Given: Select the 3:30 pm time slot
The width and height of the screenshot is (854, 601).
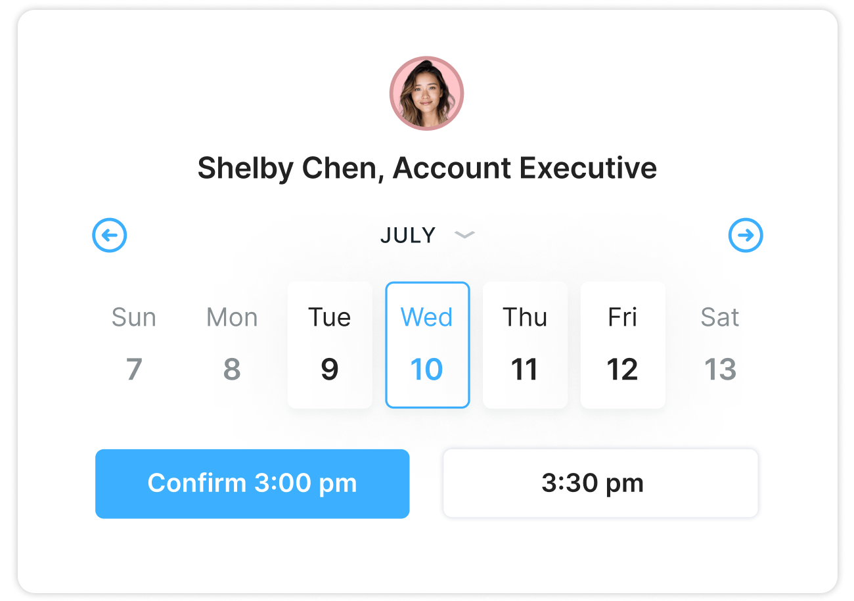Looking at the screenshot, I should (x=600, y=483).
